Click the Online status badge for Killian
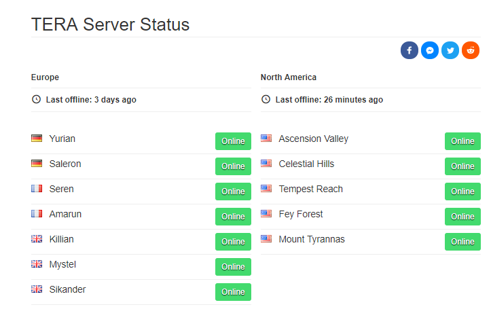 point(233,242)
